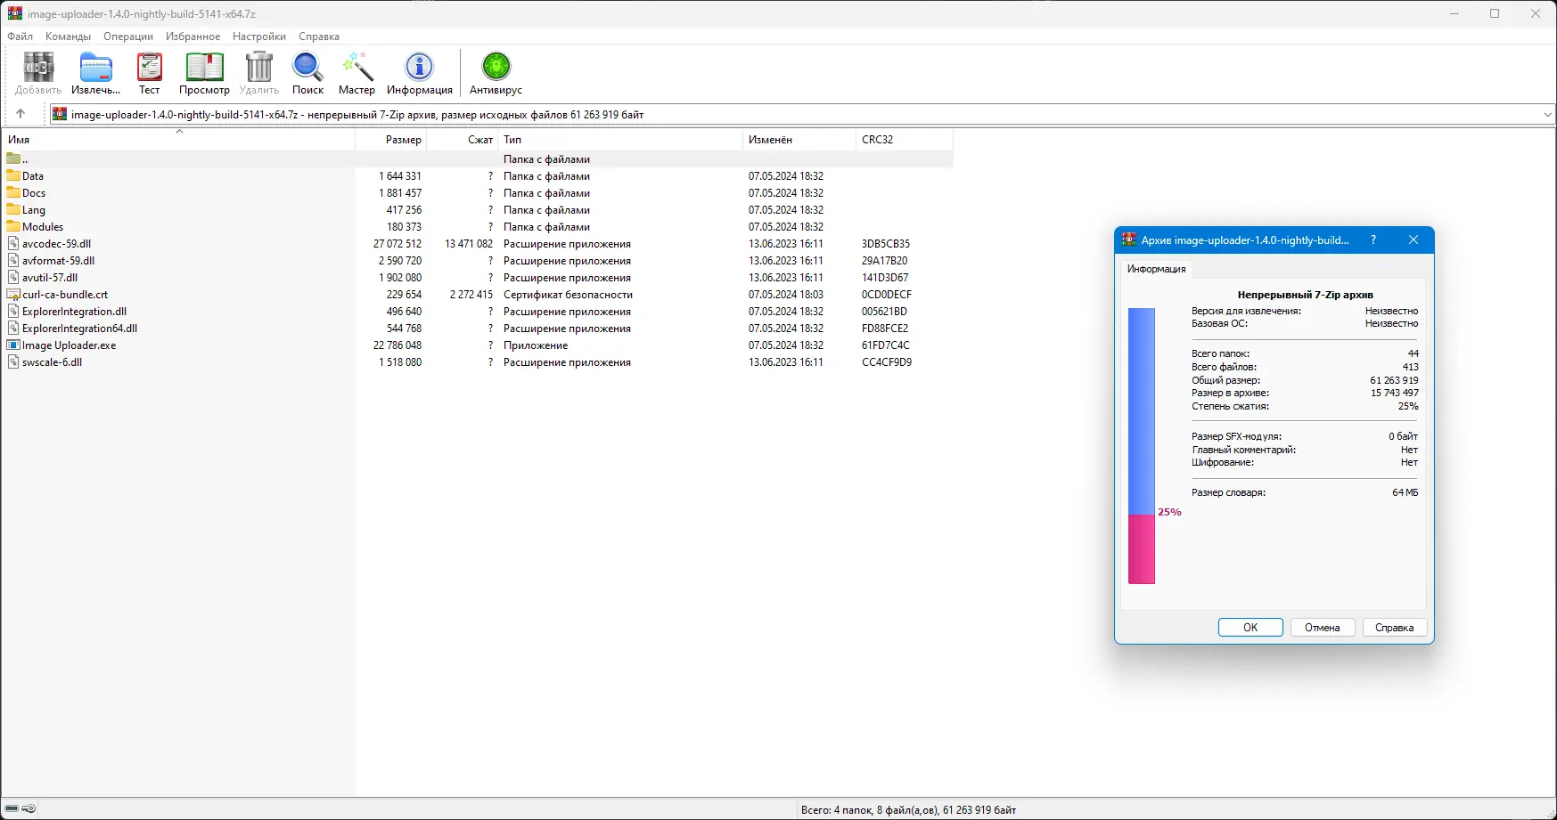The image size is (1557, 820).
Task: Click the status bar totals text
Action: (x=908, y=809)
